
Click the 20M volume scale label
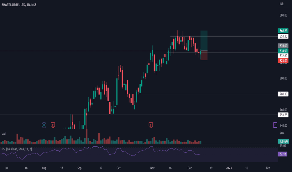[x=282, y=133]
